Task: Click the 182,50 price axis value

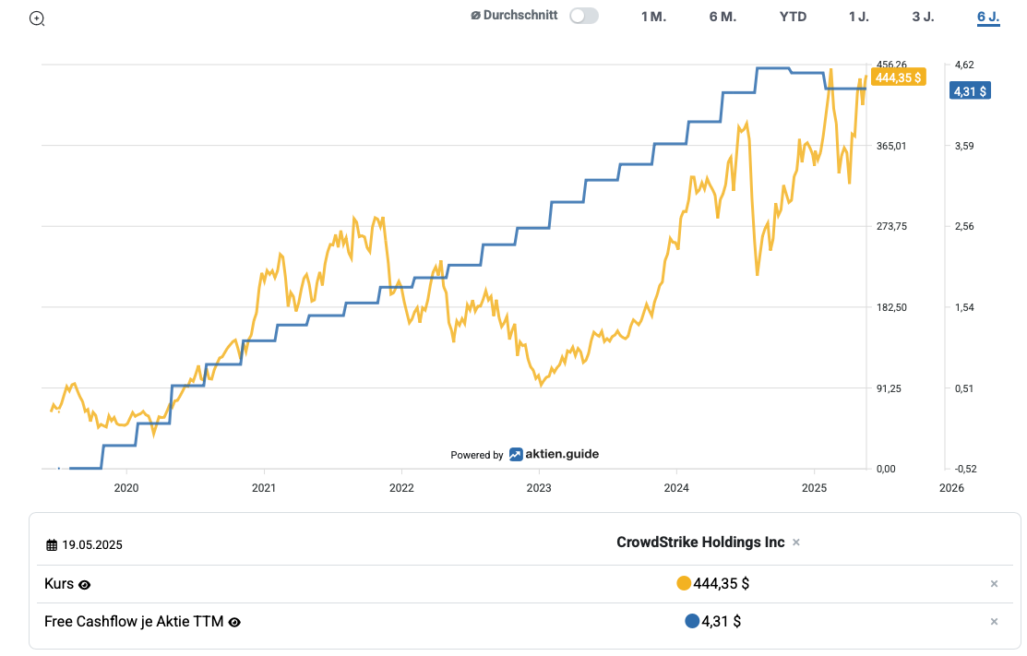Action: tap(891, 308)
